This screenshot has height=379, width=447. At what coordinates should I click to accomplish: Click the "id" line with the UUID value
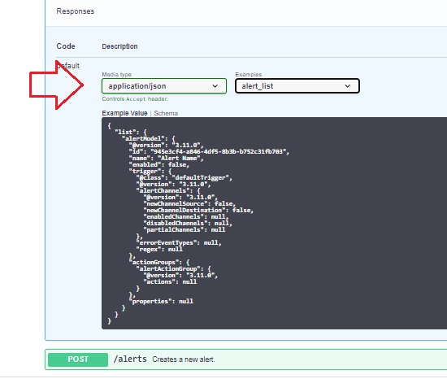coord(209,152)
